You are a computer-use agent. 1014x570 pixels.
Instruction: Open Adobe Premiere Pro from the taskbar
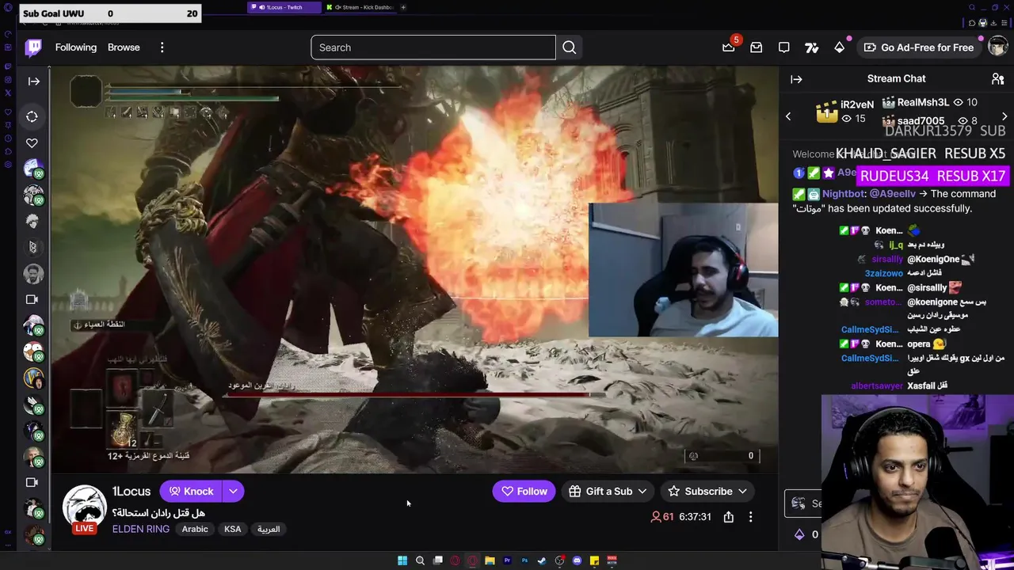point(507,560)
